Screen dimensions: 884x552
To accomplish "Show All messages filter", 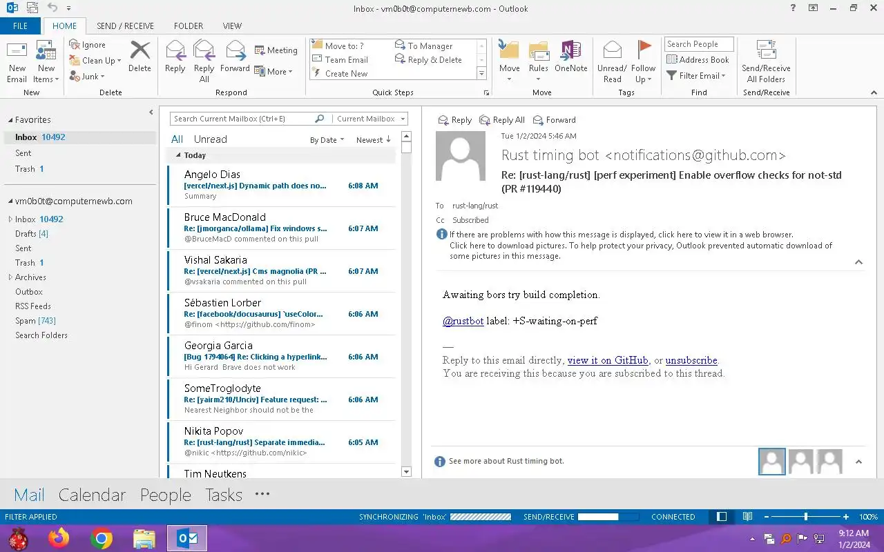I will tap(177, 139).
